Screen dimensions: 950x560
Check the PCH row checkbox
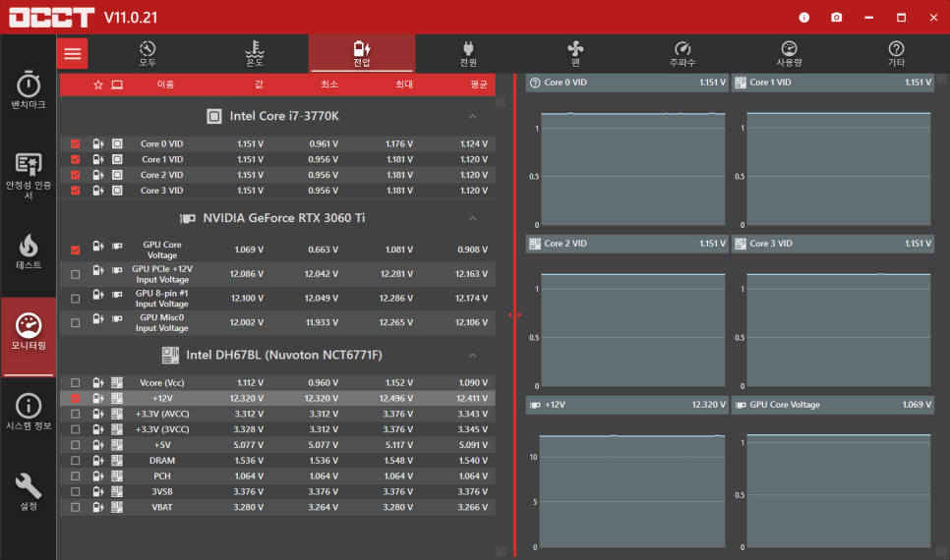[75, 476]
